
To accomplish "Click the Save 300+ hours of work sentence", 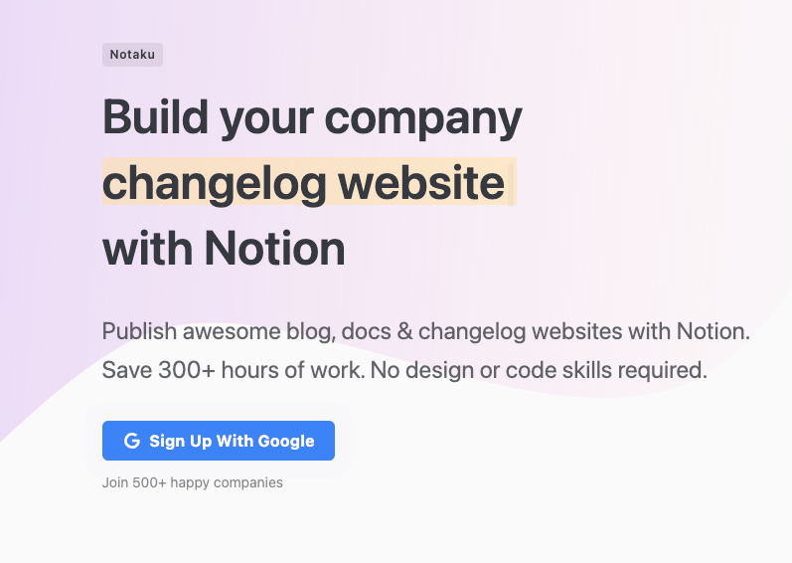I will pyautogui.click(x=233, y=370).
